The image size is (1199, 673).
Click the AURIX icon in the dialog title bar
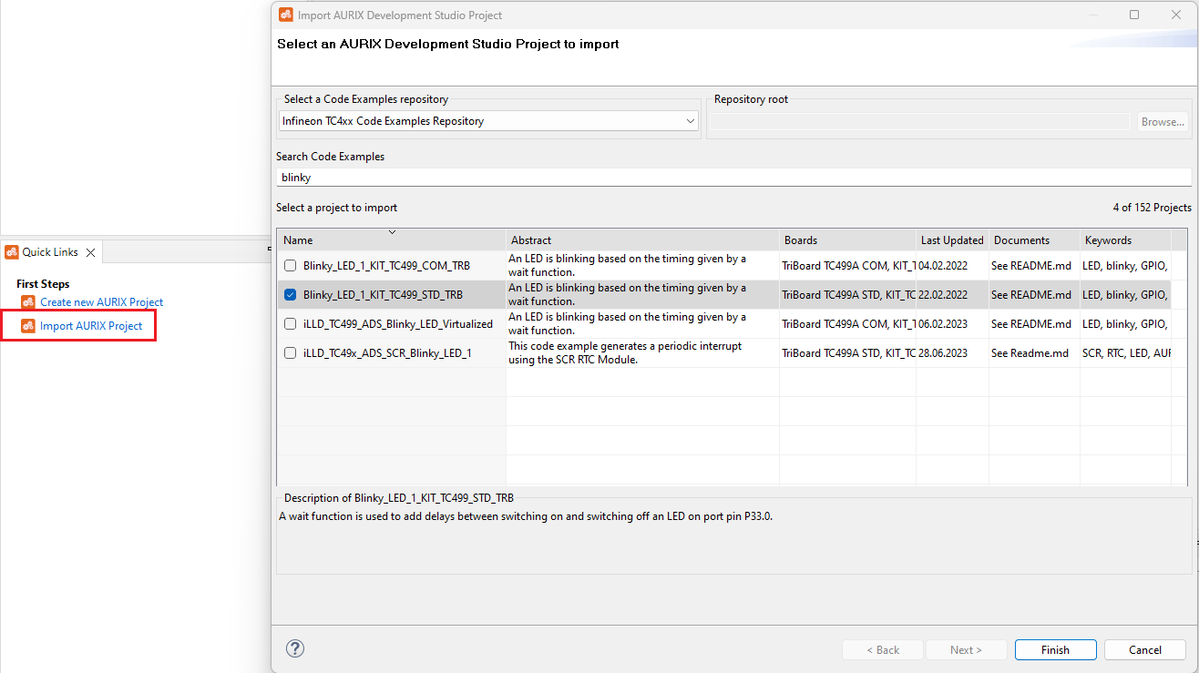click(x=285, y=15)
